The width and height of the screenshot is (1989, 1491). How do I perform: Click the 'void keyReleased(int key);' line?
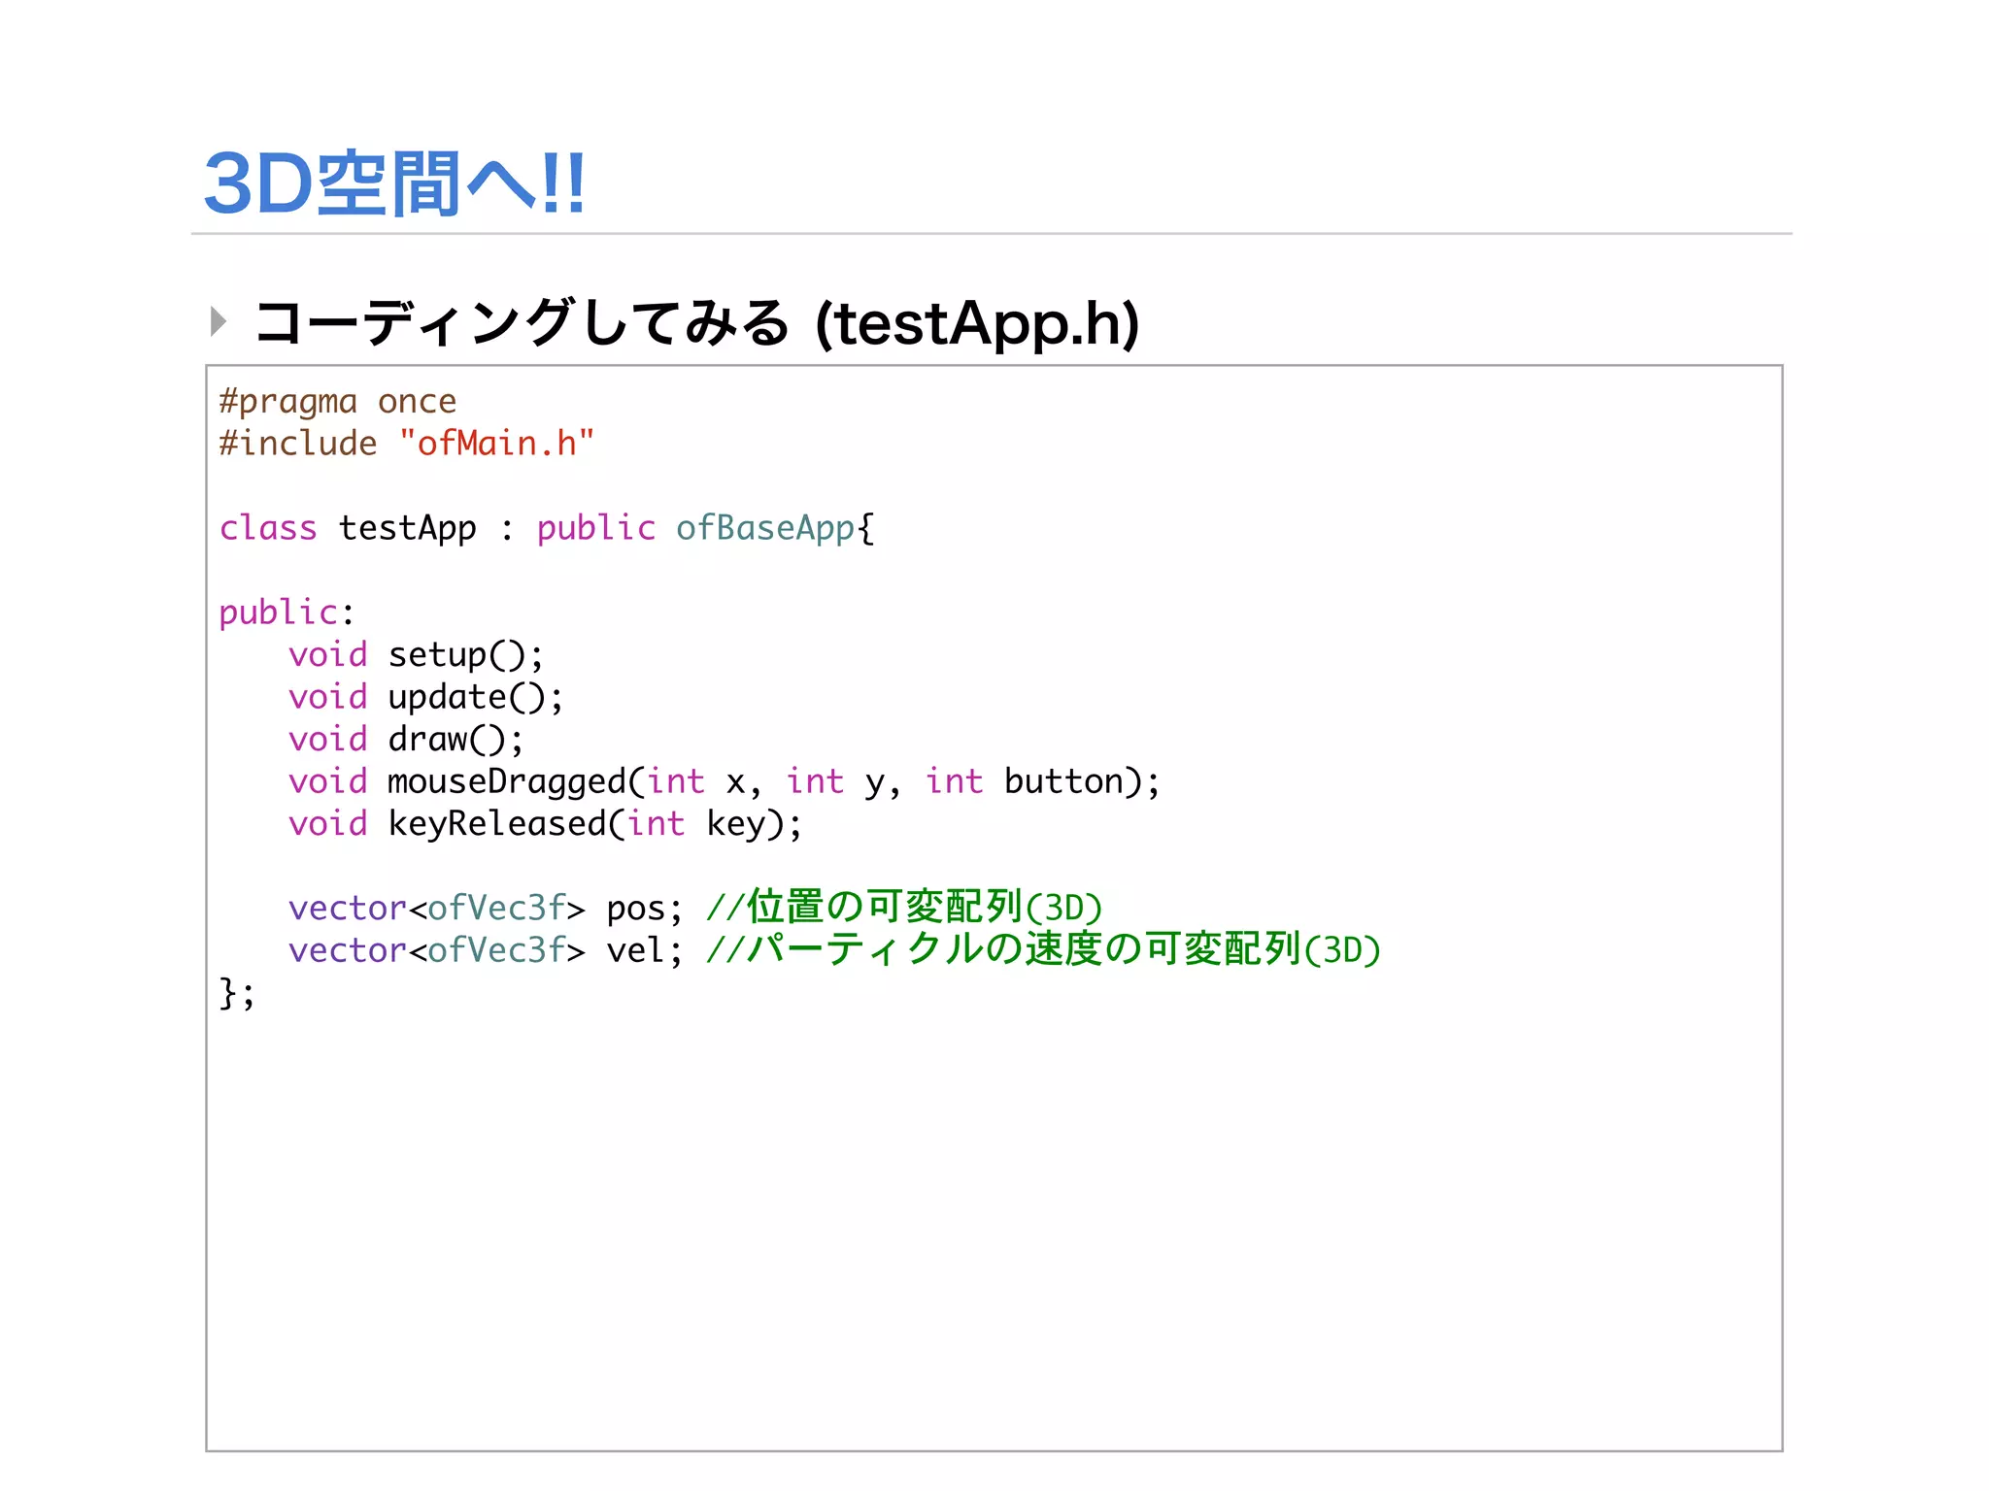[x=545, y=825]
